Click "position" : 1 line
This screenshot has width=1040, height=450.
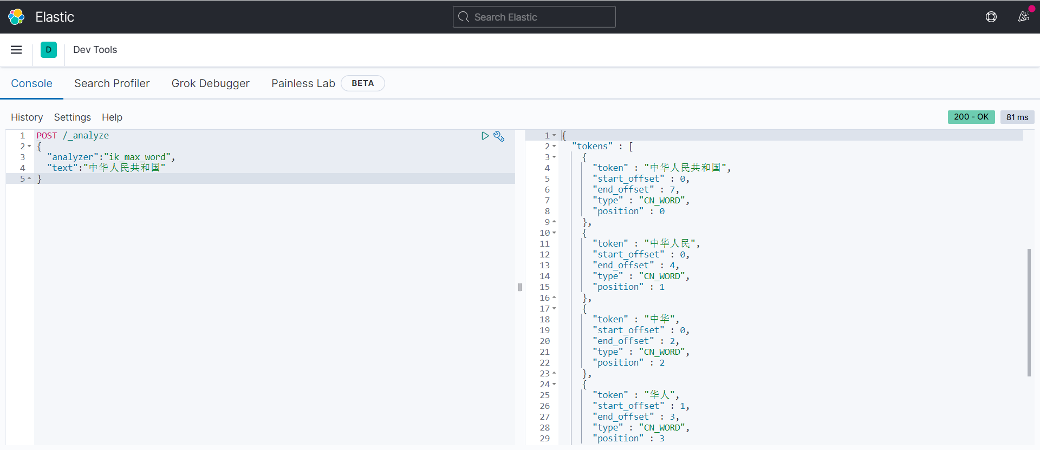pos(629,287)
